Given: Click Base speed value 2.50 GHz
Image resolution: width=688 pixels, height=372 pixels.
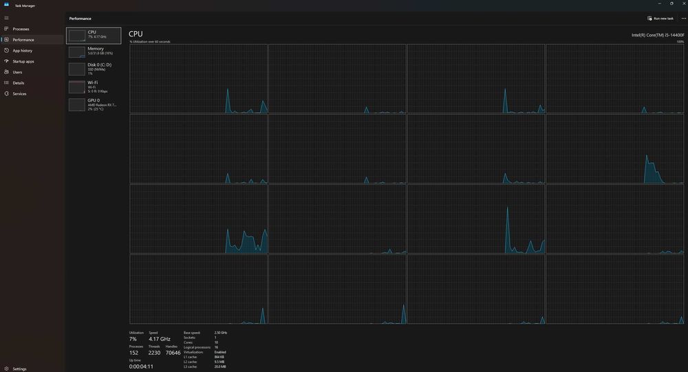Looking at the screenshot, I should tap(221, 333).
